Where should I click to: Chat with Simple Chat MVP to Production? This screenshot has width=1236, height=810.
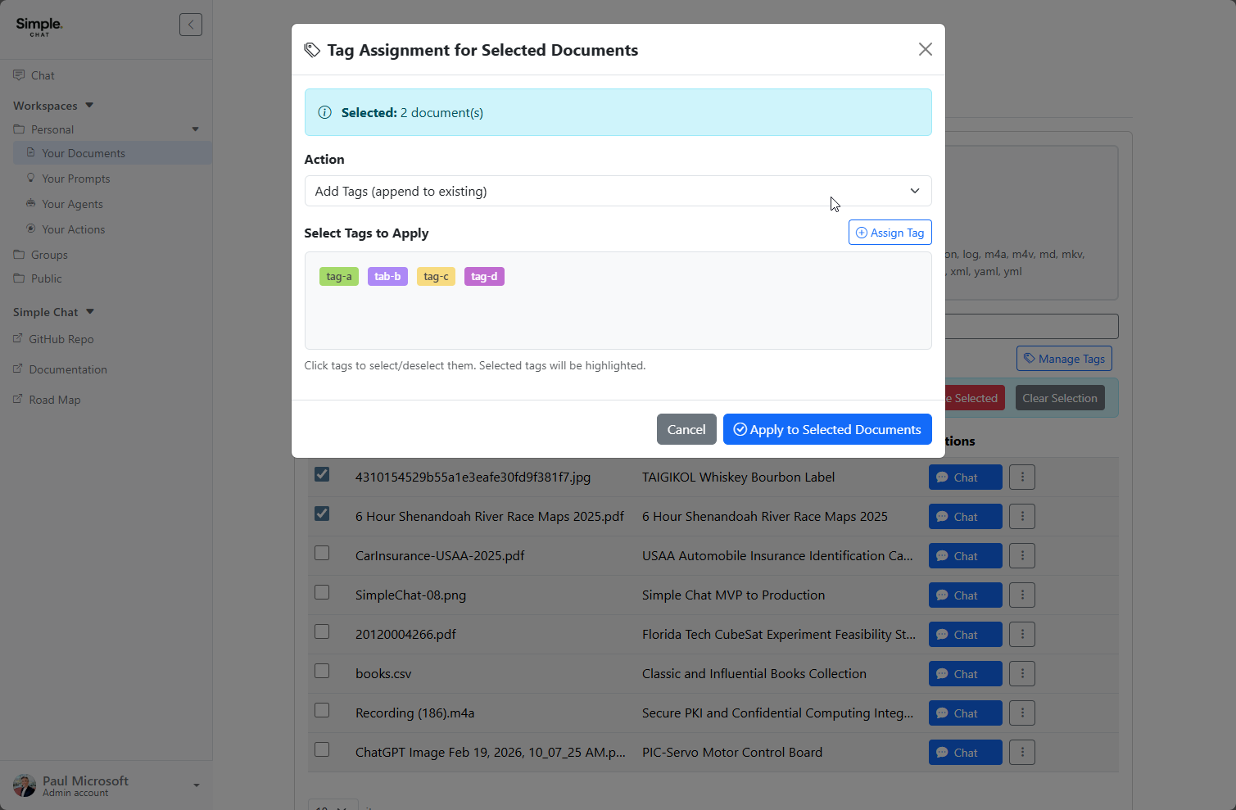(965, 595)
